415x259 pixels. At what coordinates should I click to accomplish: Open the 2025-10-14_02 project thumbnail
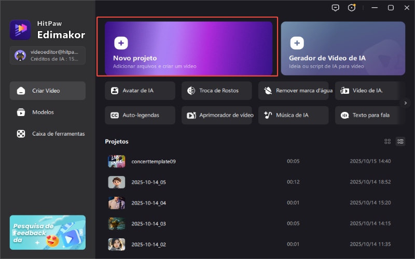tap(116, 244)
